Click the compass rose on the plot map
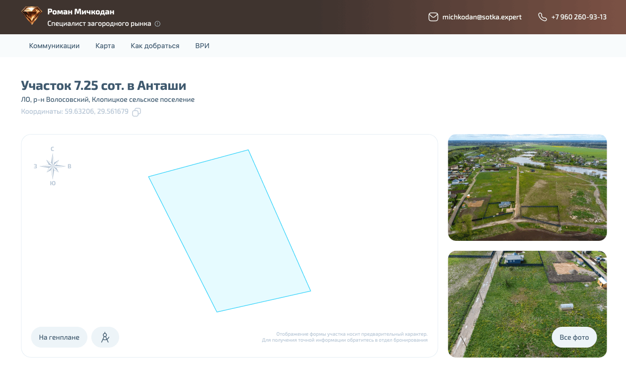The image size is (626, 365). [x=53, y=166]
